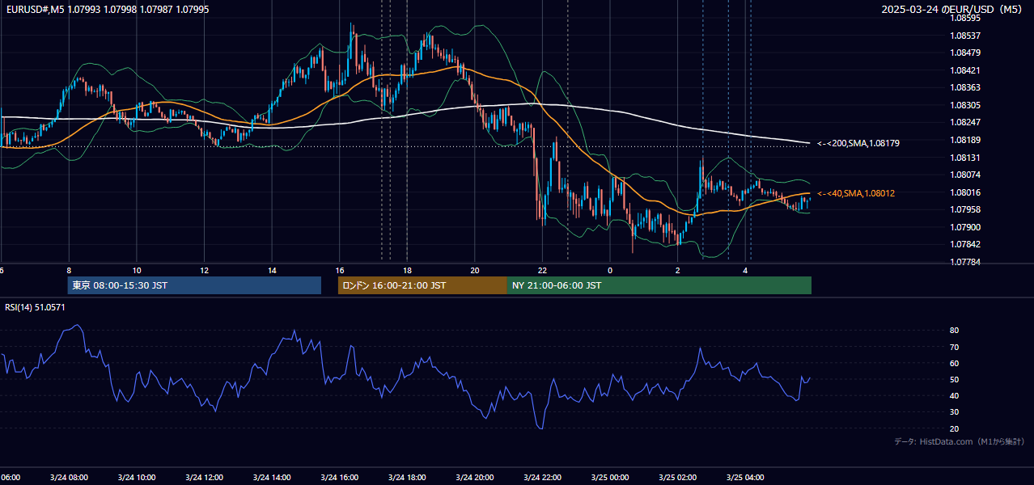
Task: Click the 3/24 22:00 time axis label
Action: point(542,477)
